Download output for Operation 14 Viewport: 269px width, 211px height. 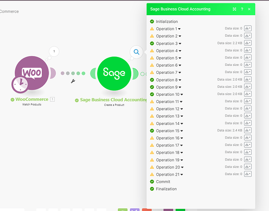point(248,123)
